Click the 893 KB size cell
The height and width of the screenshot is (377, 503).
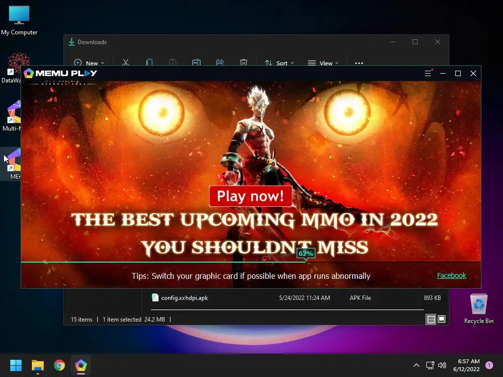point(432,298)
